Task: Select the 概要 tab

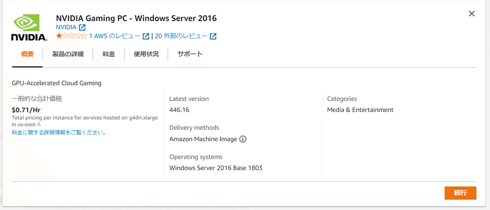Action: (27, 54)
